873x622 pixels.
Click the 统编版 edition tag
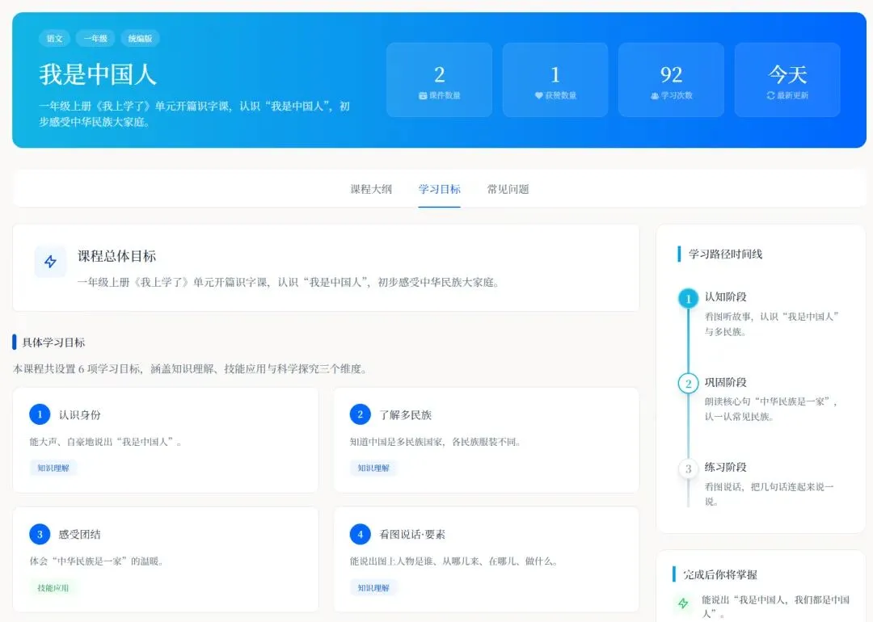click(x=140, y=39)
